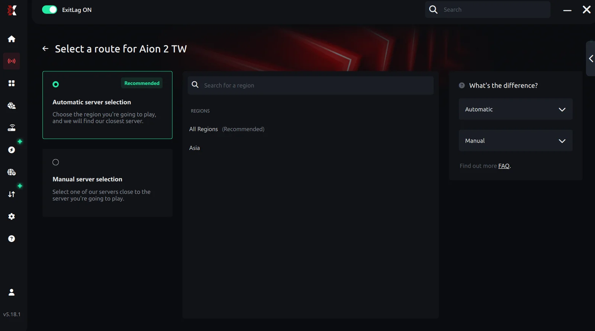Screen dimensions: 595x331
Task: Expand the Automatic explanation dropdown
Action: pyautogui.click(x=515, y=109)
